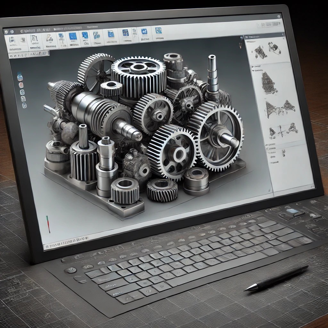Click the first sketch icon in the ribbon
This screenshot has height=328, width=328.
(12, 40)
